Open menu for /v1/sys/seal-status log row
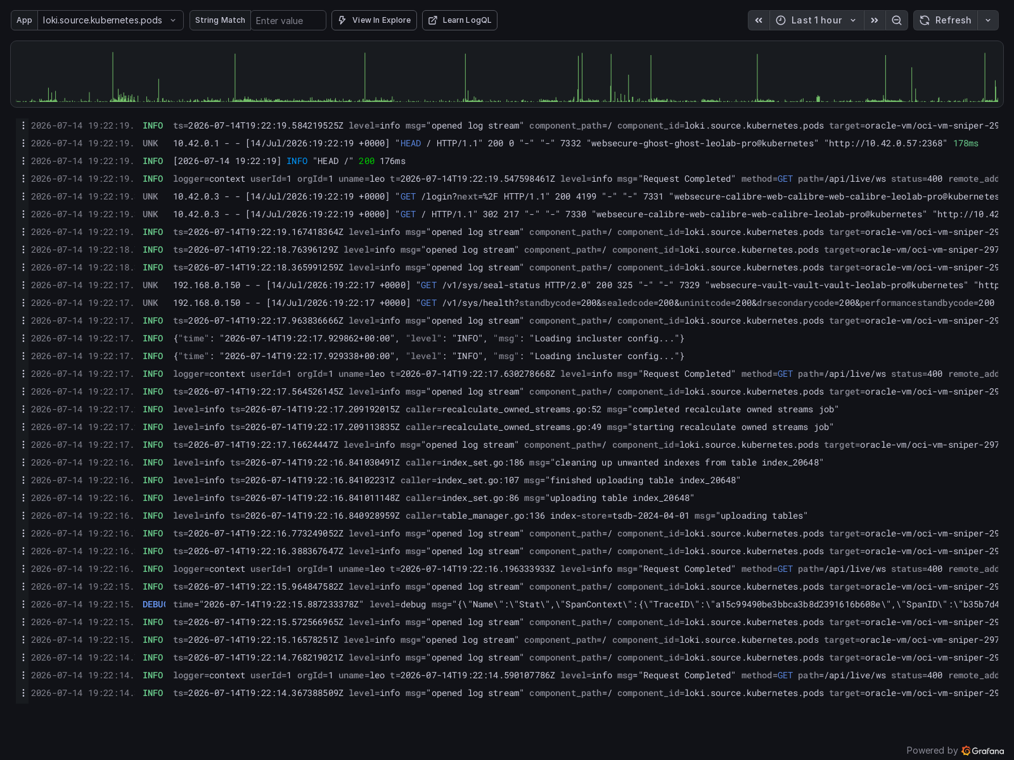Viewport: 1014px width, 760px height. tap(23, 286)
